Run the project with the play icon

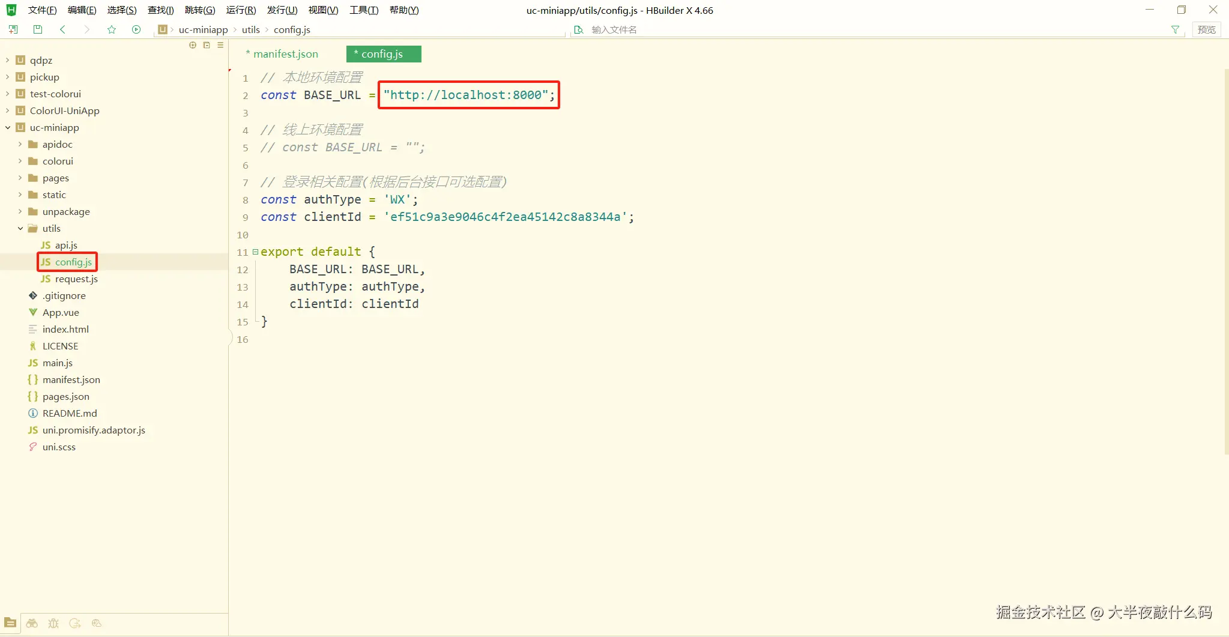136,29
